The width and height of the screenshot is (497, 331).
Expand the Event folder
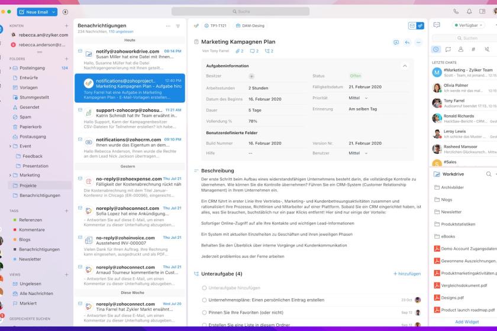(10, 147)
